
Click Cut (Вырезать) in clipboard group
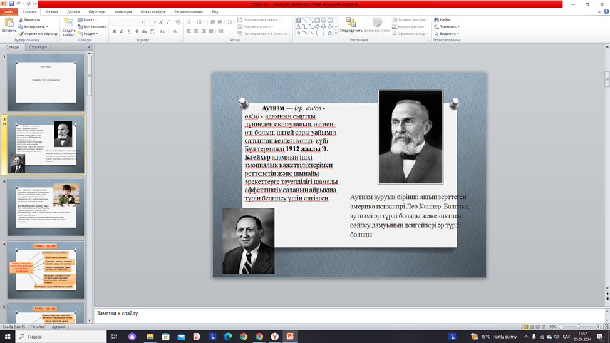(31, 20)
